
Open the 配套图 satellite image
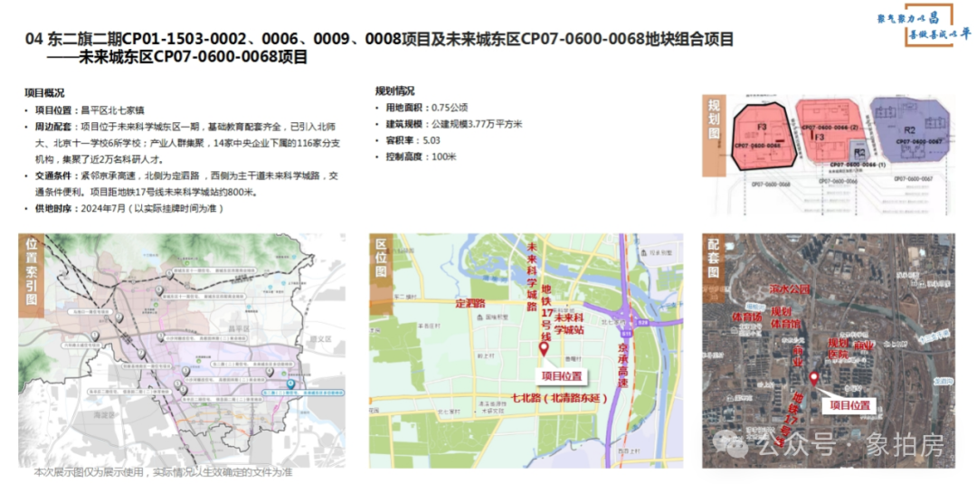pyautogui.click(x=828, y=351)
